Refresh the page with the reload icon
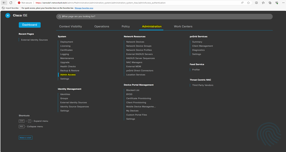Screen dimensions: 286x152 (x=11, y=3)
